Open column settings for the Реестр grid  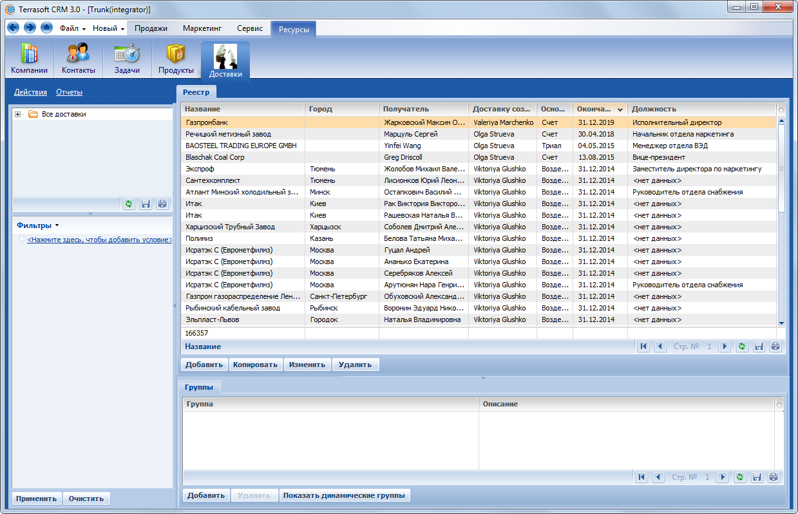pyautogui.click(x=781, y=109)
